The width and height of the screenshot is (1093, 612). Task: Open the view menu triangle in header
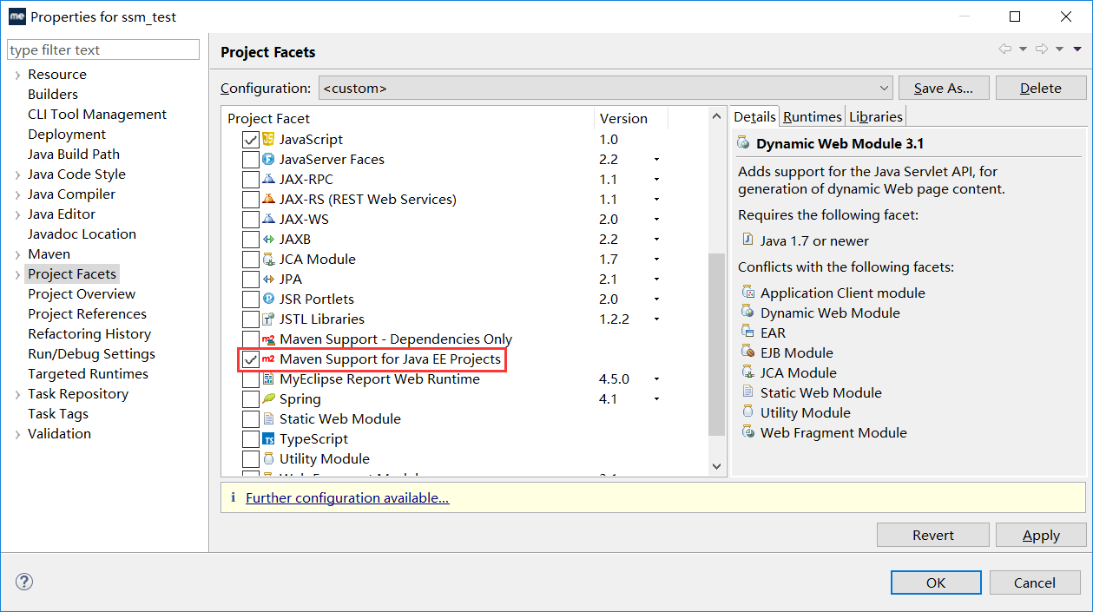point(1077,49)
